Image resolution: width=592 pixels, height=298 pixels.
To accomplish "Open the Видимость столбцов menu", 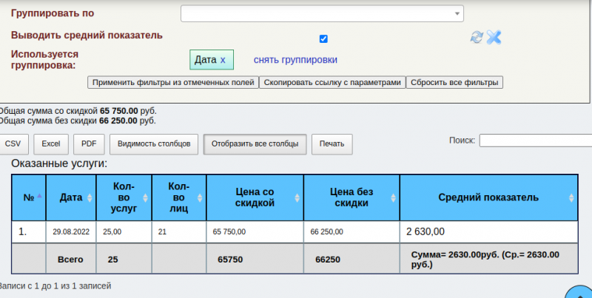I will 153,143.
